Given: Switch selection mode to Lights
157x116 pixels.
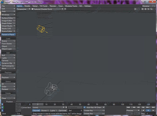Looking at the screenshot, I should [x=53, y=110].
